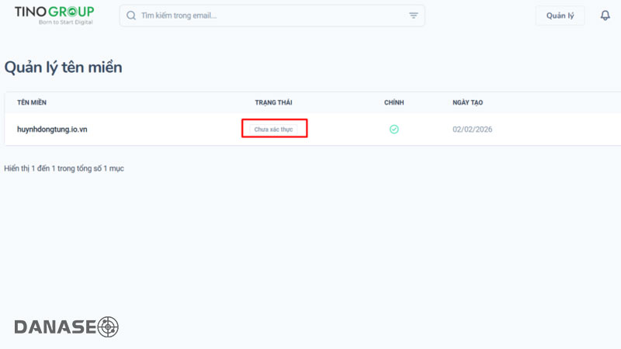Click the DANASE radar target icon

107,327
